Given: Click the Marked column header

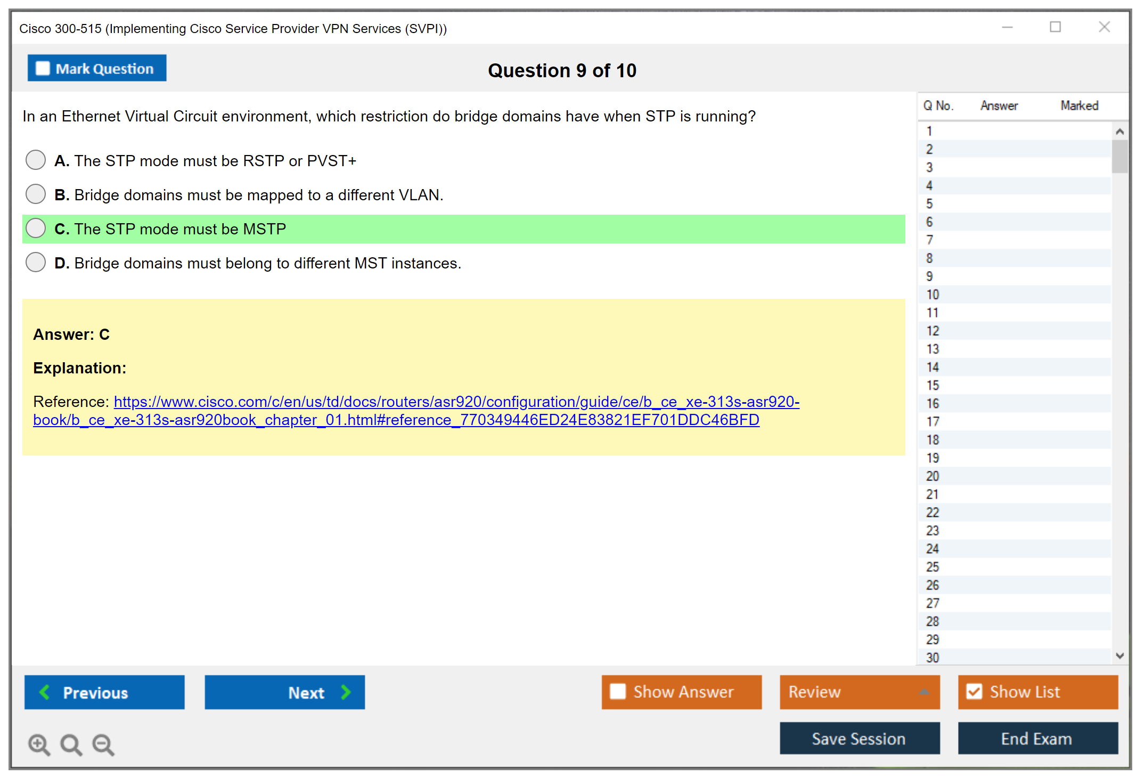Looking at the screenshot, I should (1079, 105).
